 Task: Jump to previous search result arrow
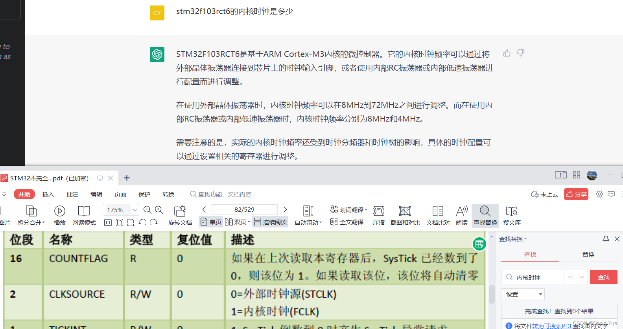coord(570,277)
